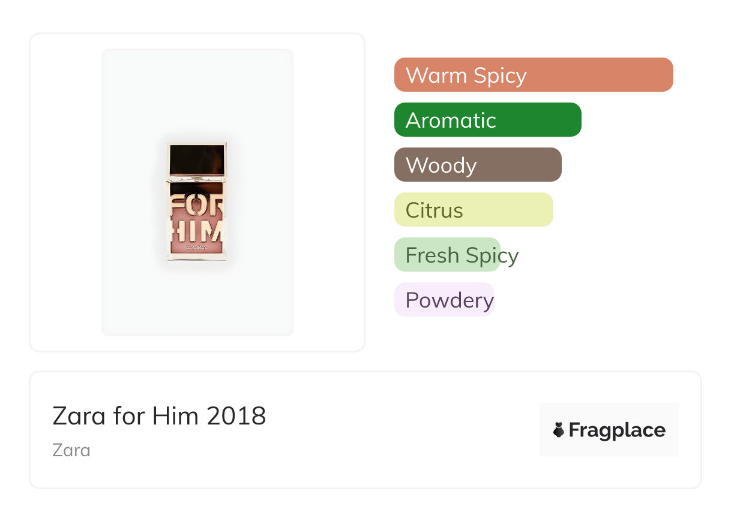Click the Fresh Spicy accord label
Screen dimensions: 731x518
pos(462,255)
